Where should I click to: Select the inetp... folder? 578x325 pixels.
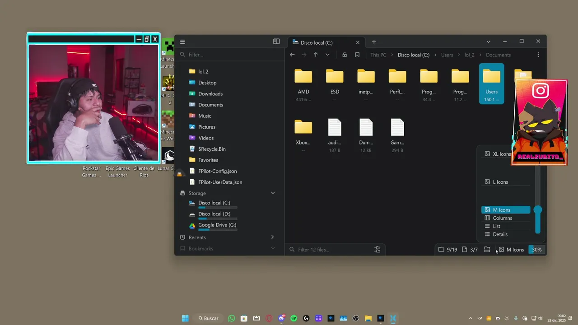[366, 84]
